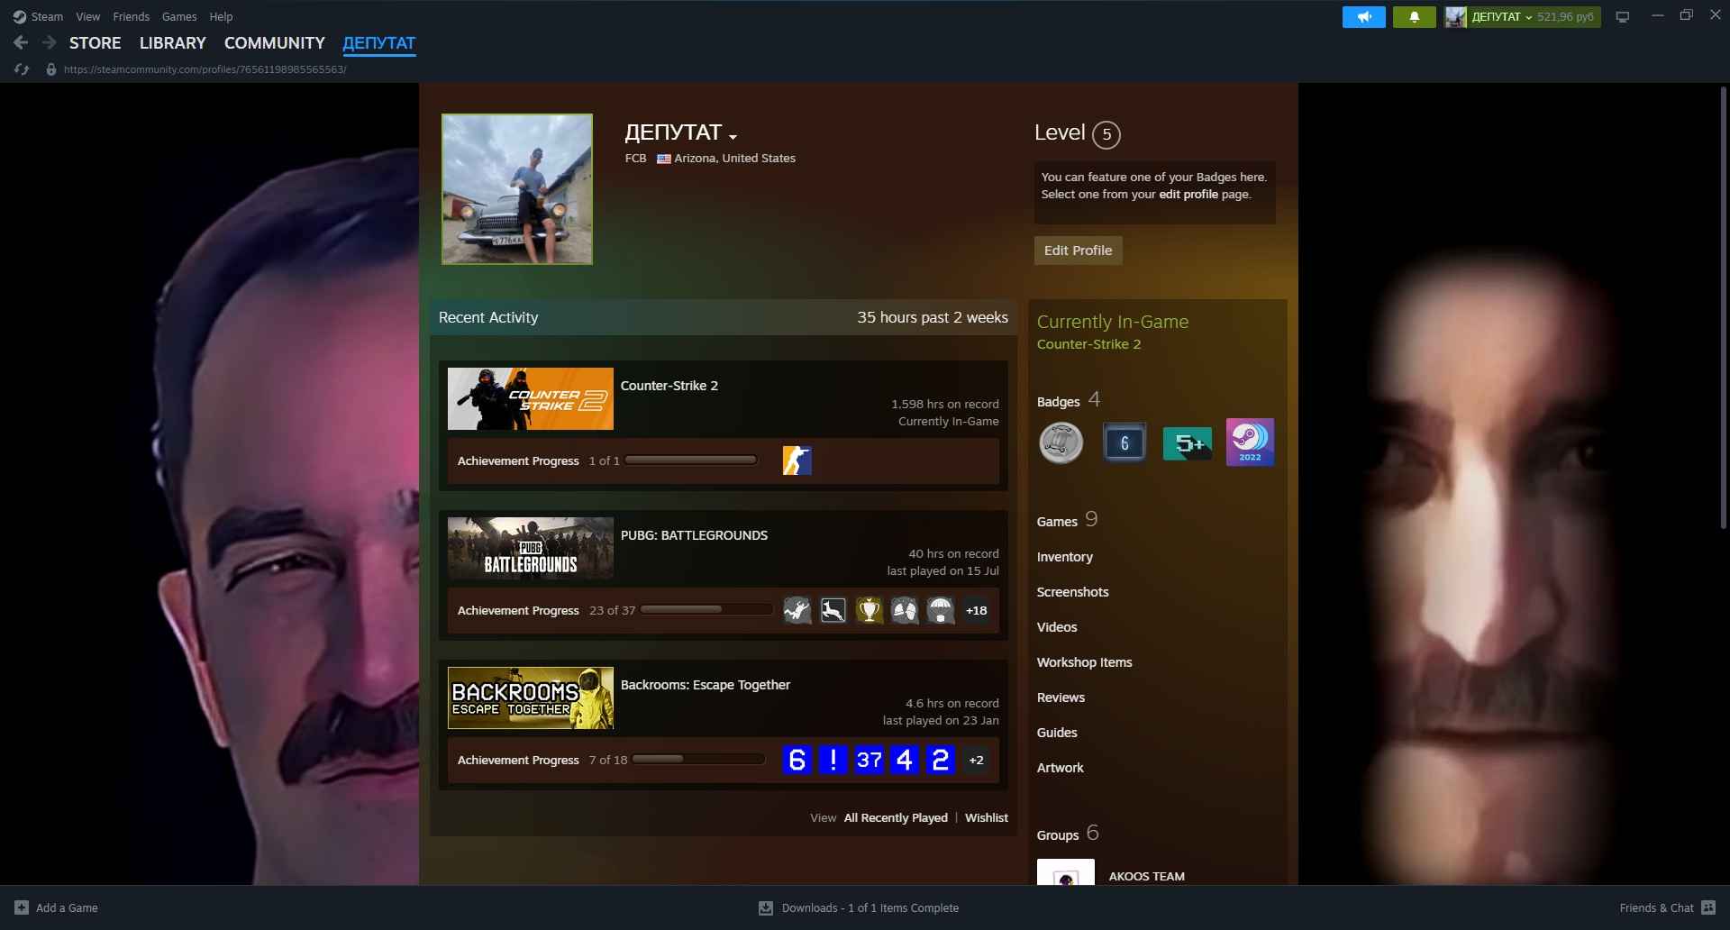Open the Screenshots link
Screen dimensions: 1730x930
[1073, 592]
